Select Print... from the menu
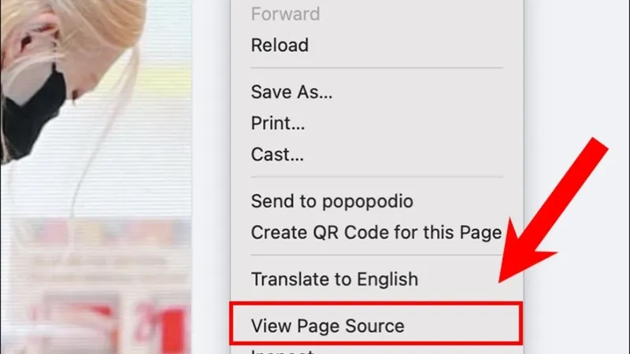 point(278,123)
